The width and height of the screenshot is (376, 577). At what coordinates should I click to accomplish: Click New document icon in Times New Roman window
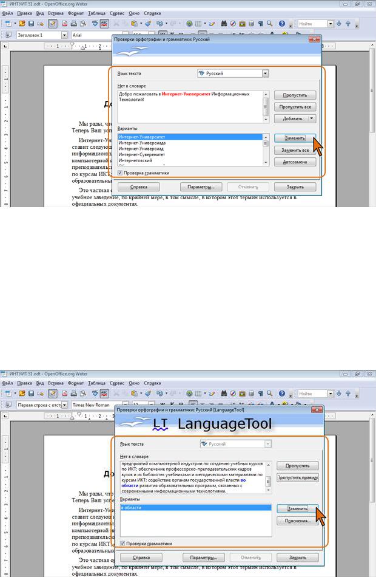[8, 394]
